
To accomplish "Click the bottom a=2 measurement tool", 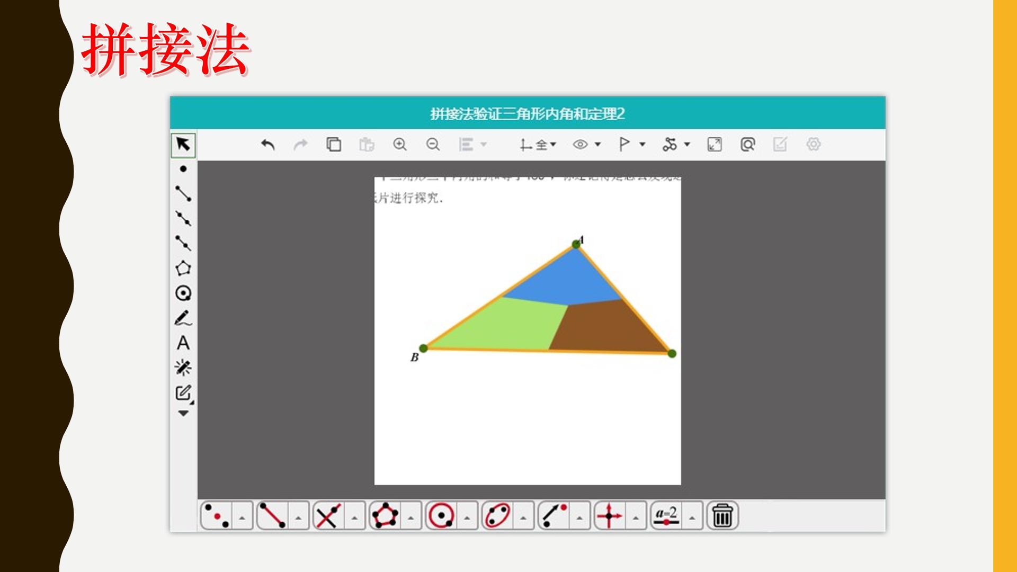I will (x=666, y=515).
